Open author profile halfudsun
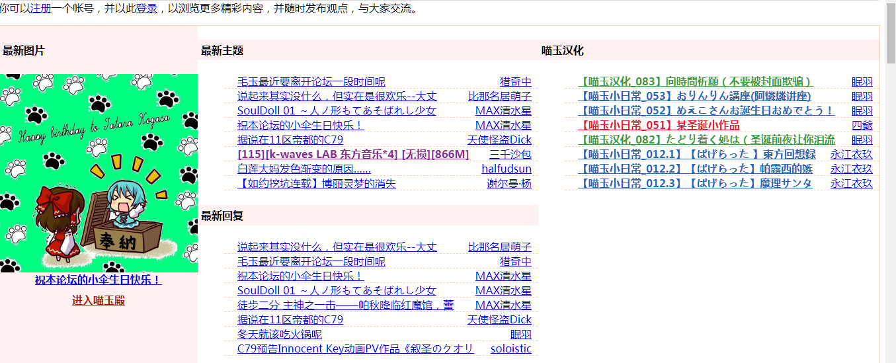Viewport: 896px width, 363px height. (507, 169)
